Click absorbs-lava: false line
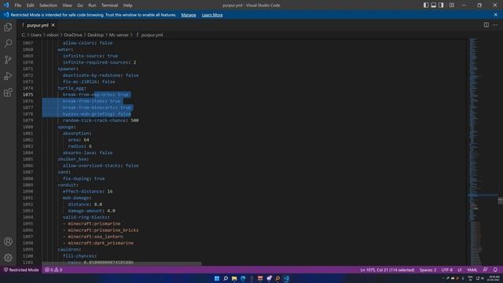The height and width of the screenshot is (283, 503). coord(87,153)
